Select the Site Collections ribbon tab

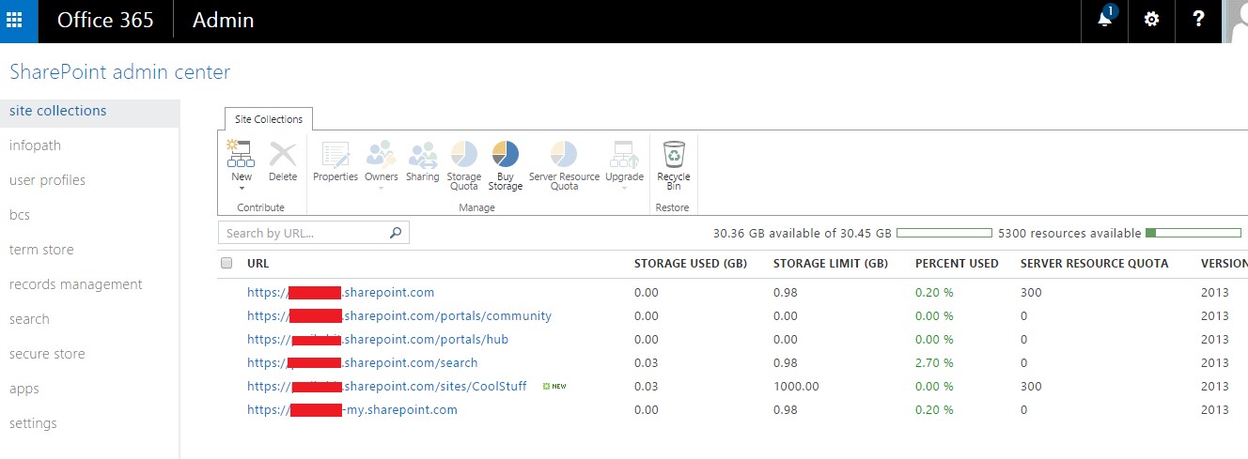pos(269,119)
